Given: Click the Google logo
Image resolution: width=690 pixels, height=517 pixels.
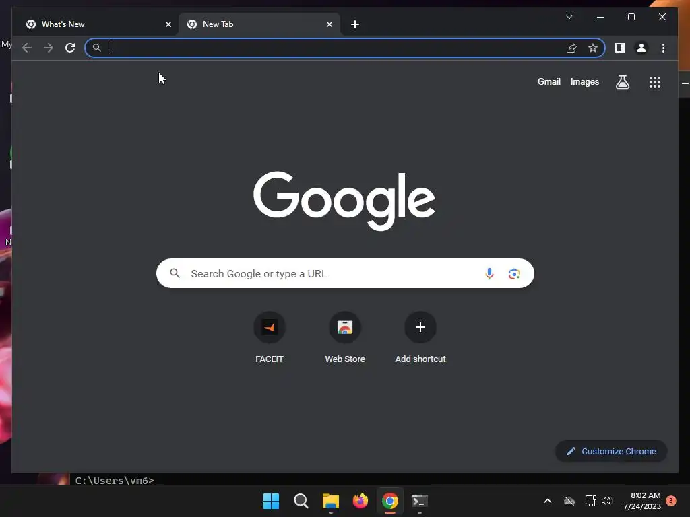Looking at the screenshot, I should tap(344, 201).
